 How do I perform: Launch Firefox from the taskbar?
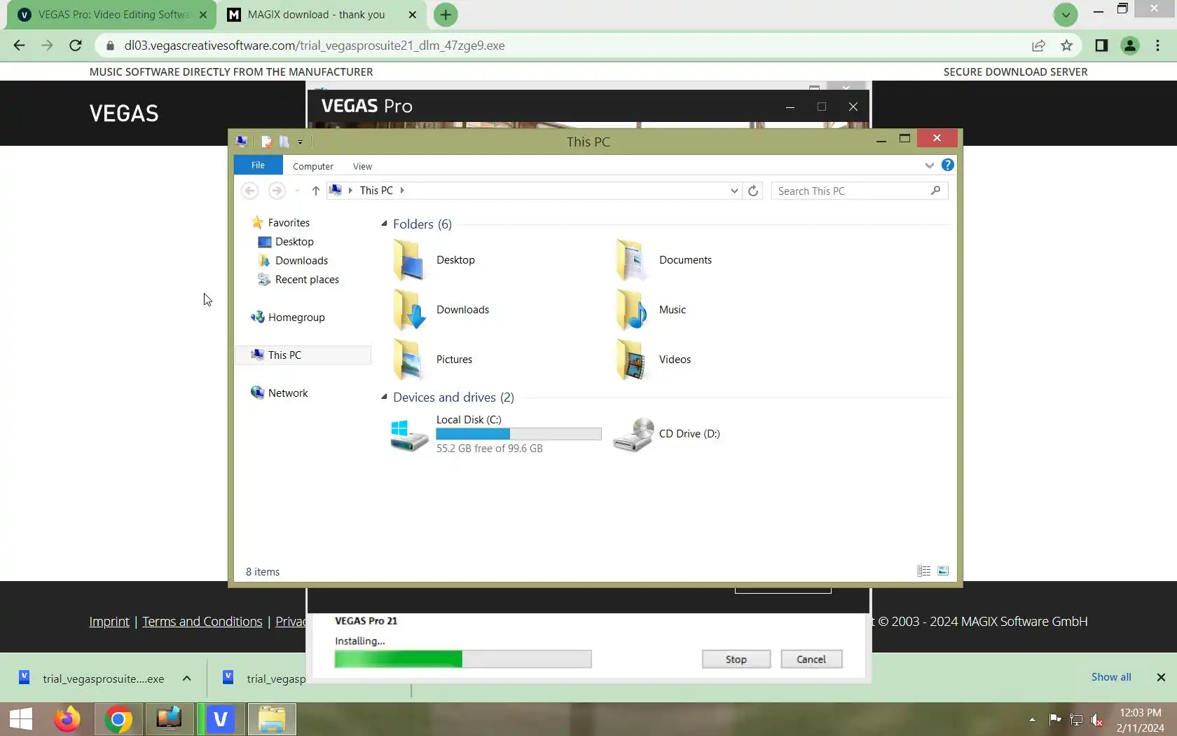pos(67,719)
